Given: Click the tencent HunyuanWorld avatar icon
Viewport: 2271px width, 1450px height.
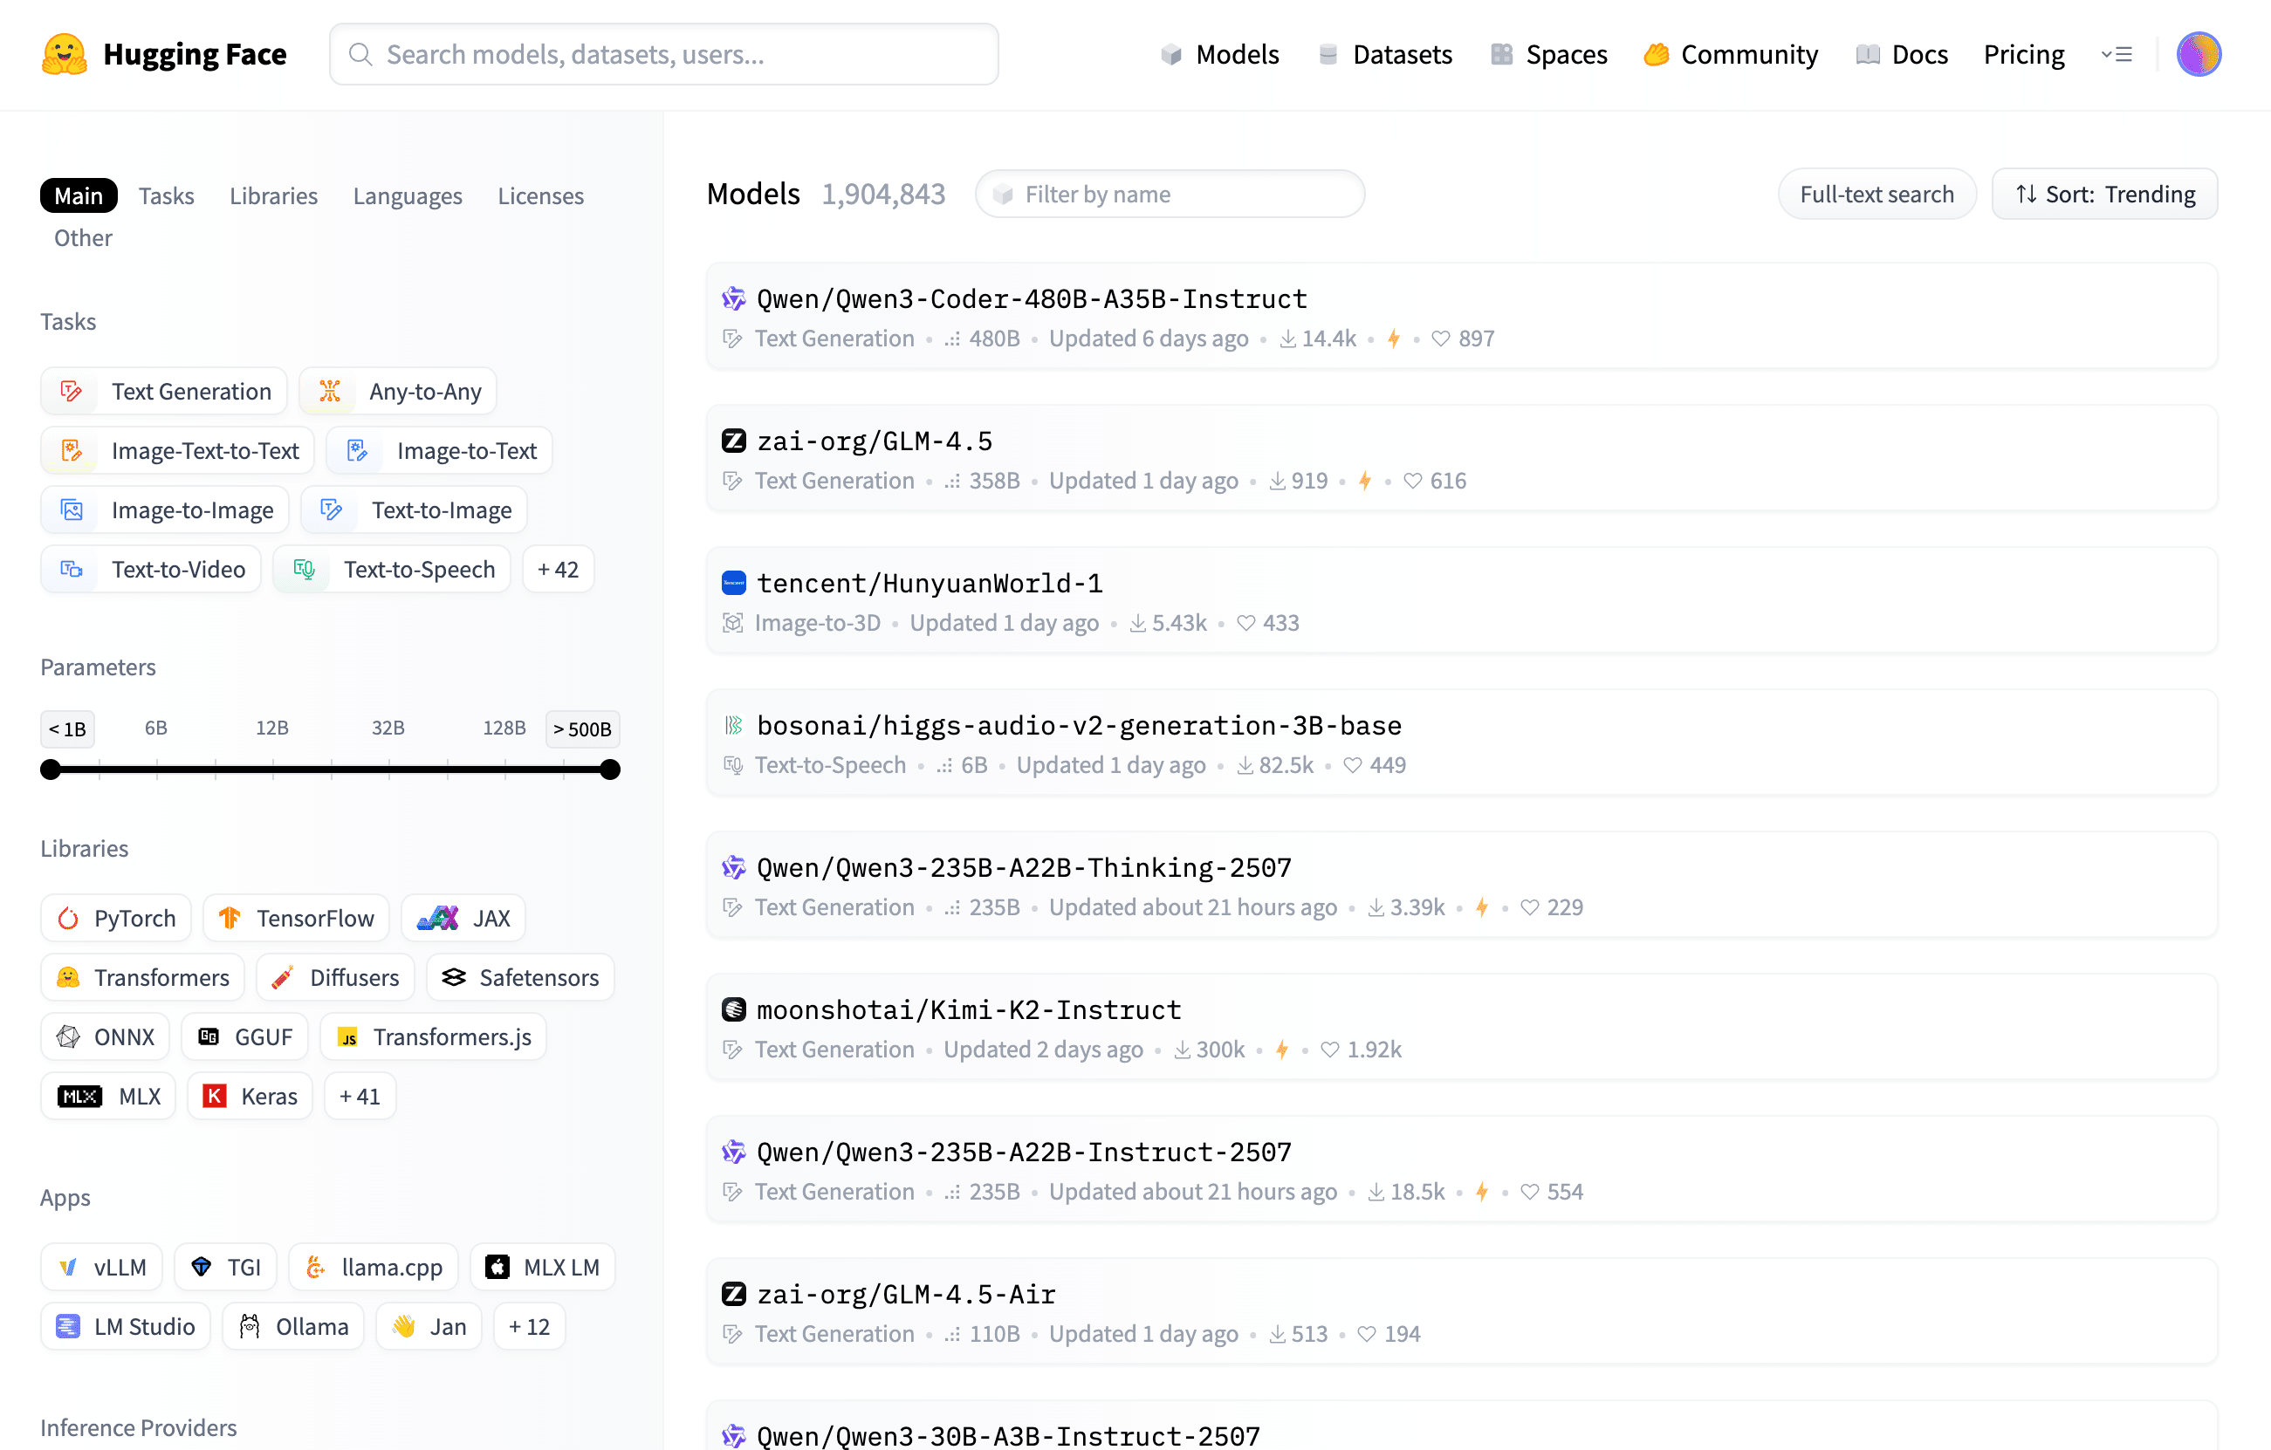Looking at the screenshot, I should point(734,584).
